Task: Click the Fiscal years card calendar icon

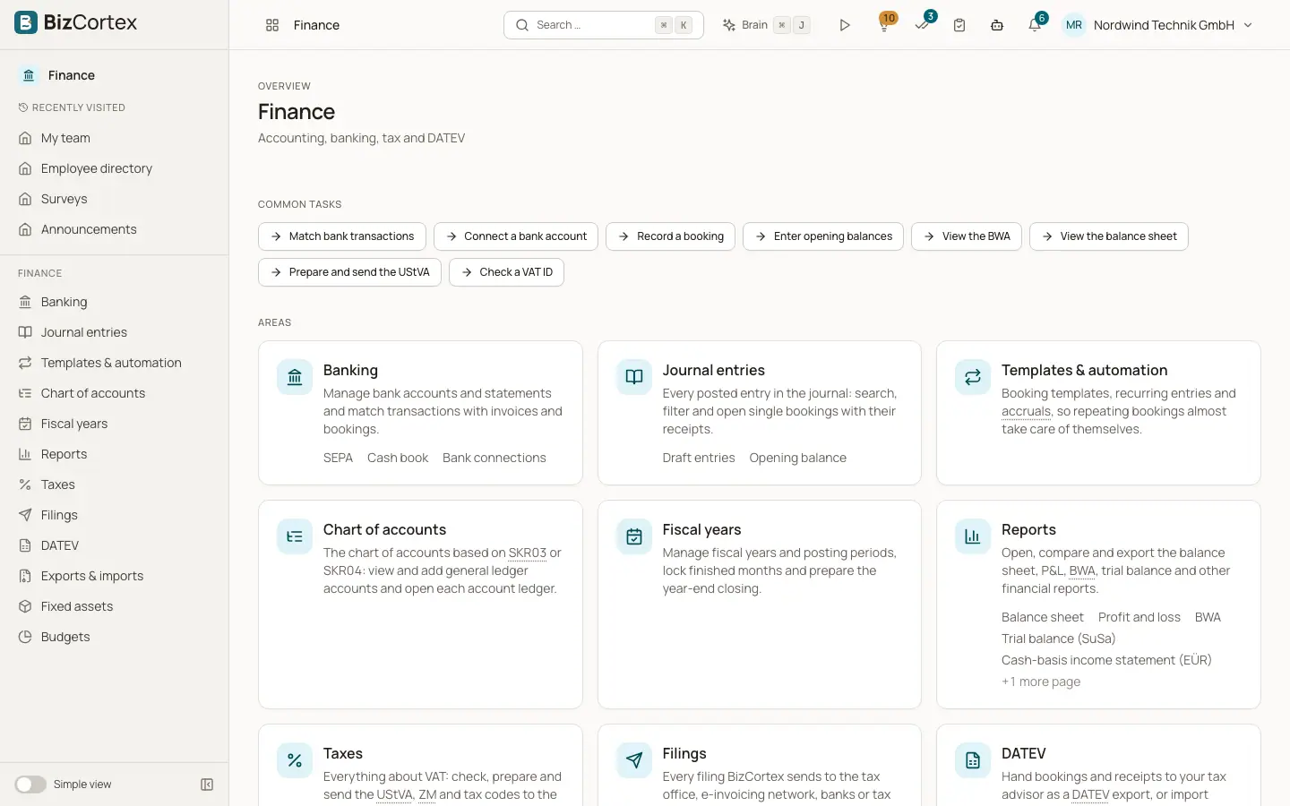Action: click(x=634, y=536)
